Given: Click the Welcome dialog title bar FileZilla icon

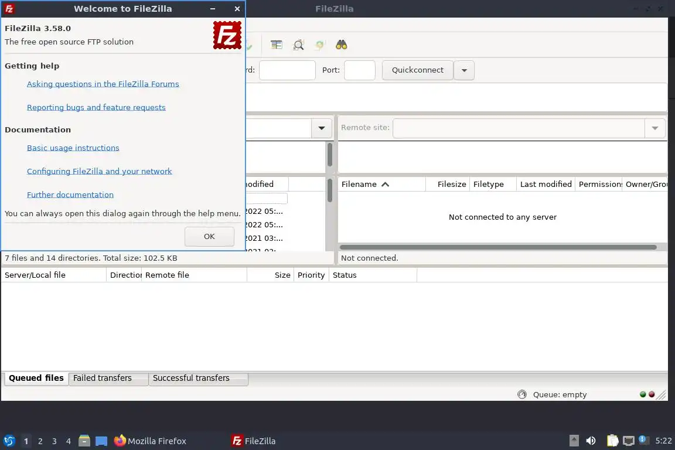Looking at the screenshot, I should pyautogui.click(x=9, y=9).
